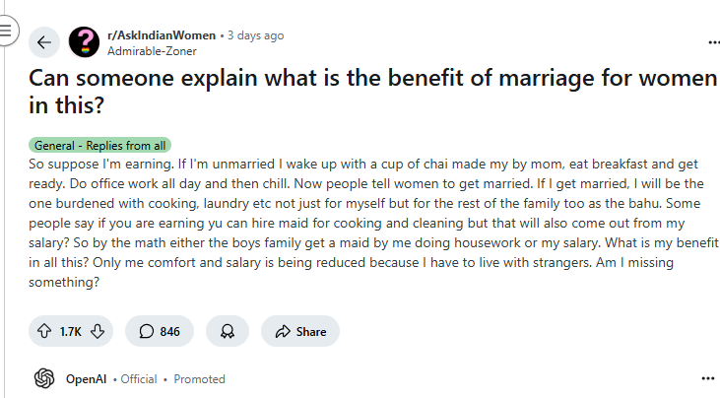
Task: Click the OpenAI advertiser name
Action: [x=87, y=378]
